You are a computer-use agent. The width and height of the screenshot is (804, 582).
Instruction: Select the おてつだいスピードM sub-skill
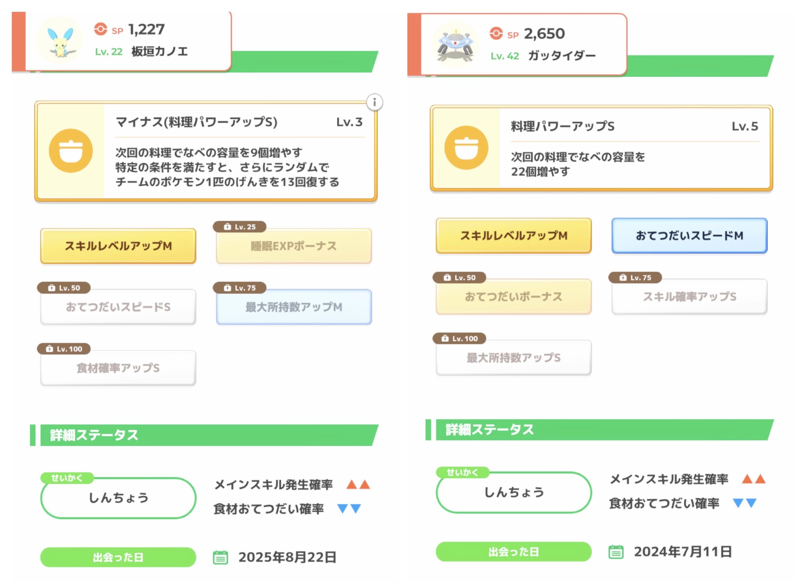point(689,236)
